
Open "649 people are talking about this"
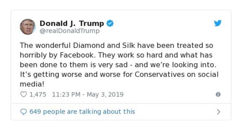click(82, 112)
